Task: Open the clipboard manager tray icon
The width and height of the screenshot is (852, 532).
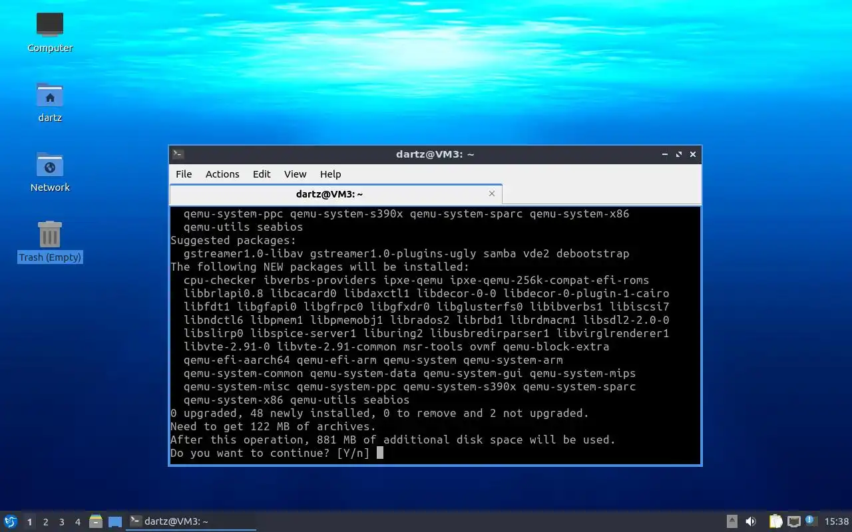Action: click(775, 521)
